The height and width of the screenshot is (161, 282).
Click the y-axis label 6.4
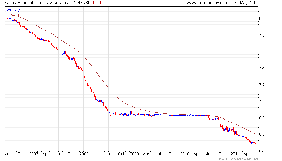point(262,151)
